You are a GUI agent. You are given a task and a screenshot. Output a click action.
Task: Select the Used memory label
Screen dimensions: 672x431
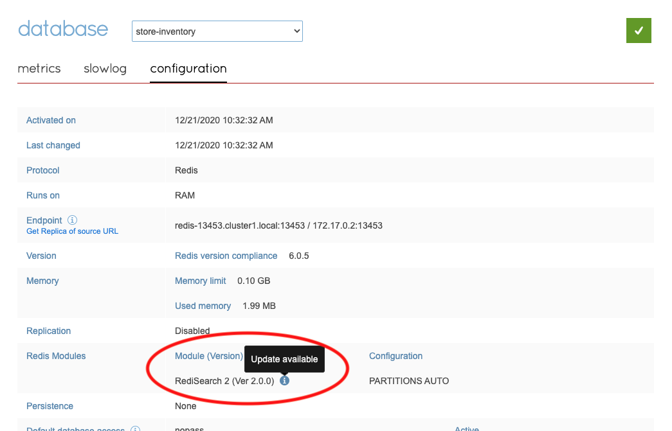pos(203,306)
